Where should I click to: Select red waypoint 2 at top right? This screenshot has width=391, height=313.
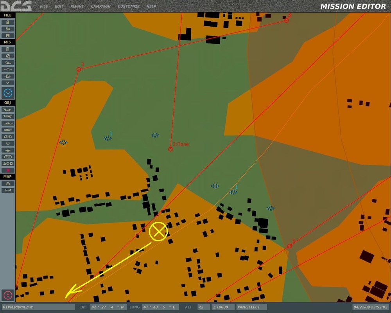click(x=286, y=20)
